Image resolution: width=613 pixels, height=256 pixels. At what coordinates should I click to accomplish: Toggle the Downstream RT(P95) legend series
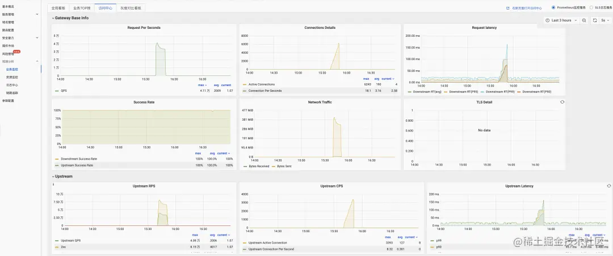464,92
